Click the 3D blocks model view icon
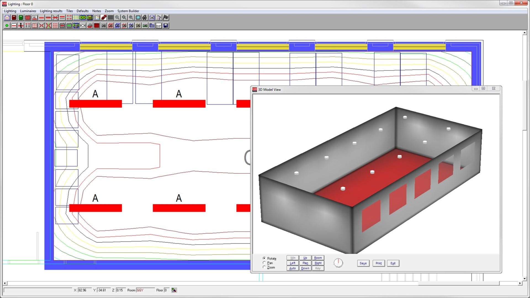 coord(145,17)
